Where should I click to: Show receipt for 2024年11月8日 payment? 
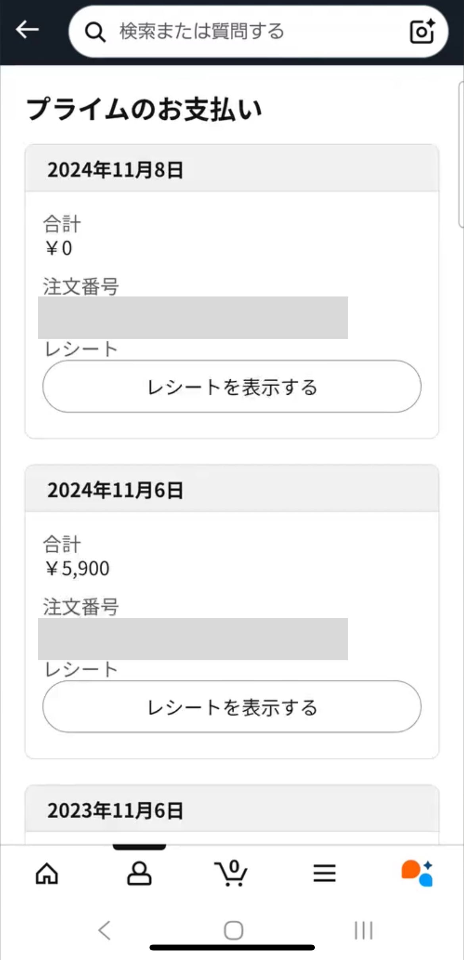[x=232, y=386]
